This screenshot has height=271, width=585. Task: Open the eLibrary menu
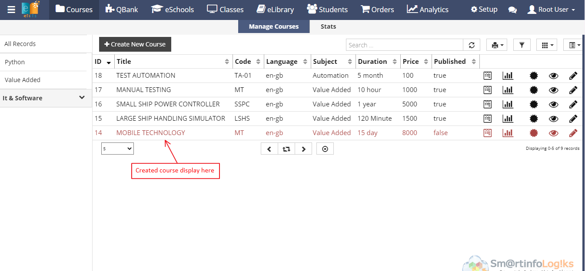(x=275, y=10)
